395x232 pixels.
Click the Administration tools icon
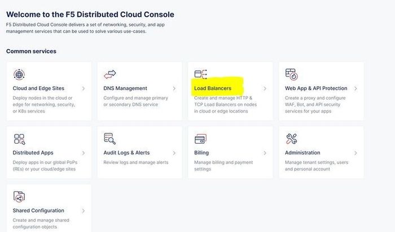pyautogui.click(x=291, y=139)
